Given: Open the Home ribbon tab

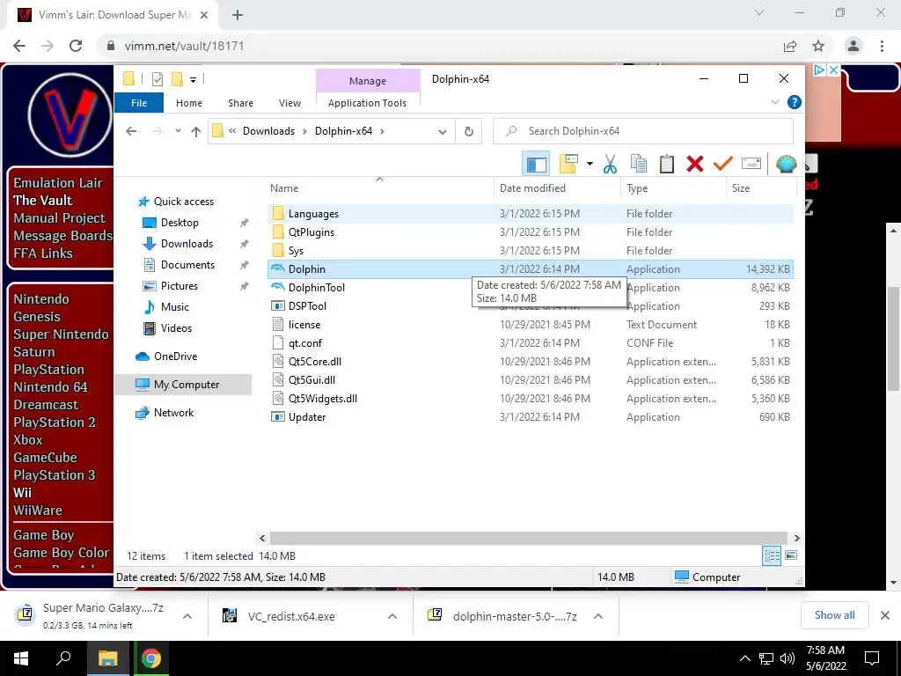Looking at the screenshot, I should pos(189,103).
